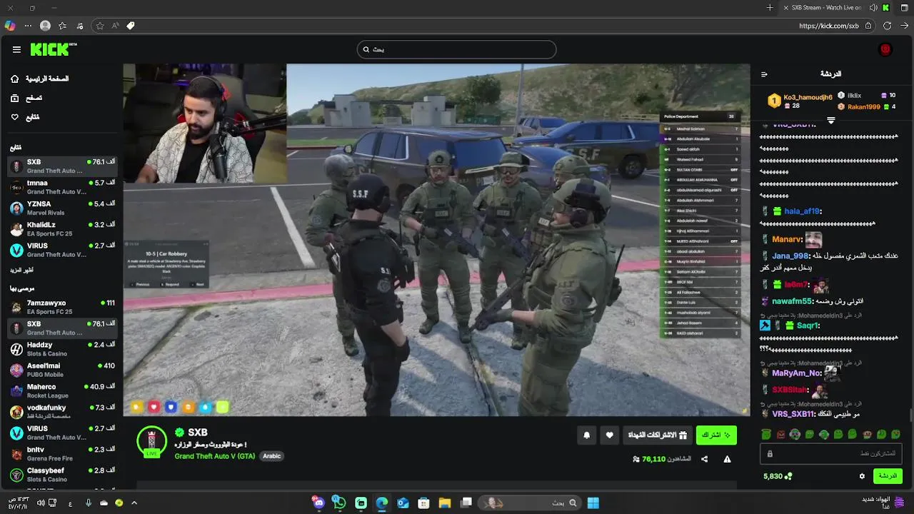This screenshot has width=914, height=514.
Task: Show more followed channels
Action: pos(21,271)
